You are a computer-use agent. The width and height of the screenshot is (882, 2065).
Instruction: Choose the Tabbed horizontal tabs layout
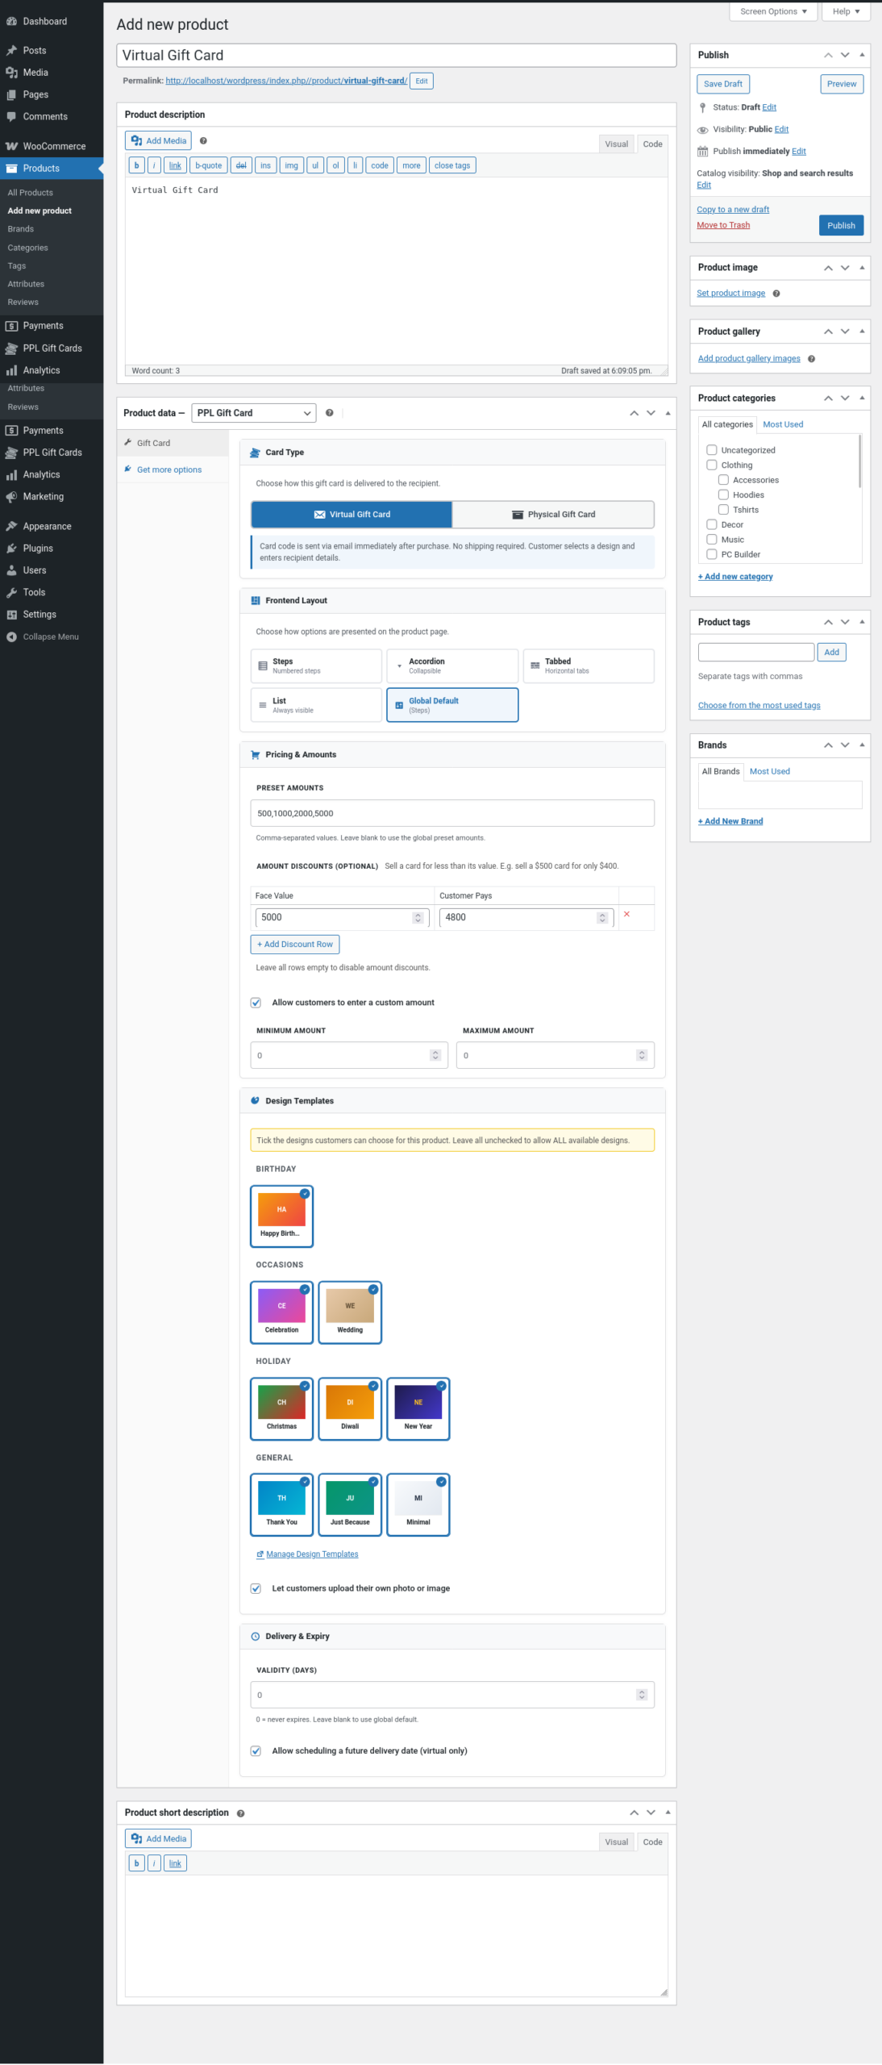(x=588, y=665)
